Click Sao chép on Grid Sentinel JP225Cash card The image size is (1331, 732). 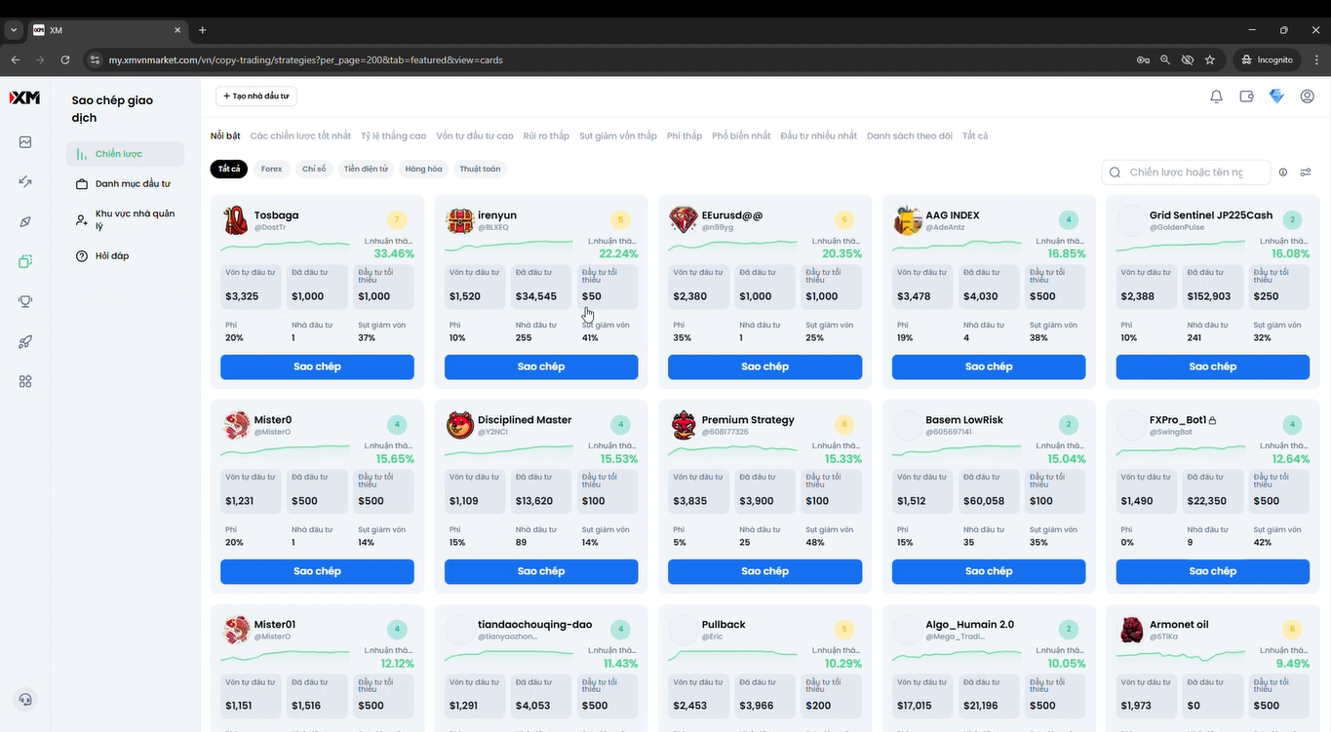1213,366
